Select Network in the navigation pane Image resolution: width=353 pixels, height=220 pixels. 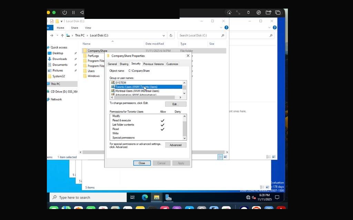click(56, 99)
